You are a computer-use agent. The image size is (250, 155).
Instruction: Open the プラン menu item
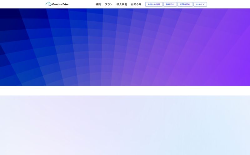tap(108, 4)
